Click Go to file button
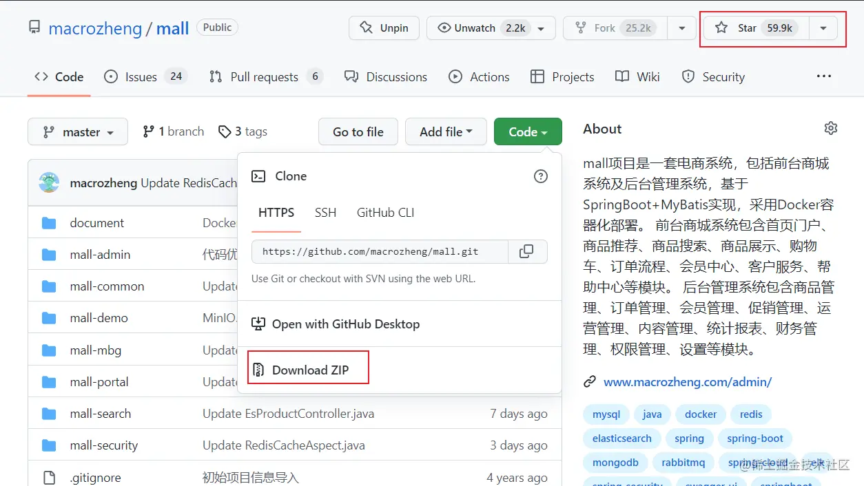This screenshot has width=864, height=486. click(358, 131)
